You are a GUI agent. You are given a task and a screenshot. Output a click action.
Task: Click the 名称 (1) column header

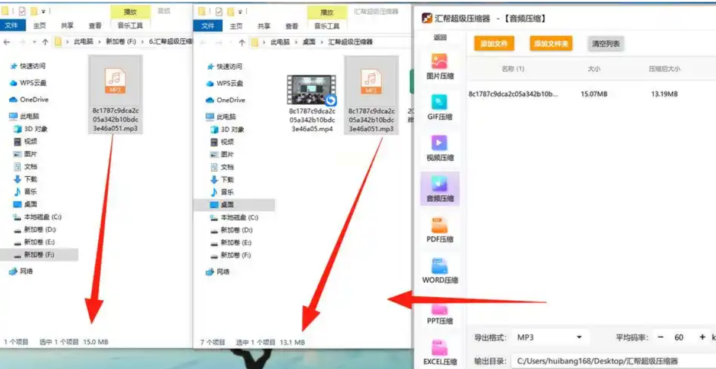pyautogui.click(x=513, y=69)
